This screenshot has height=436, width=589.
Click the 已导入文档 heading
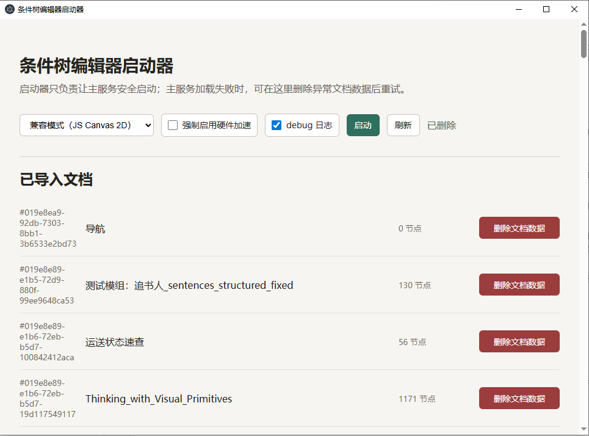[56, 180]
